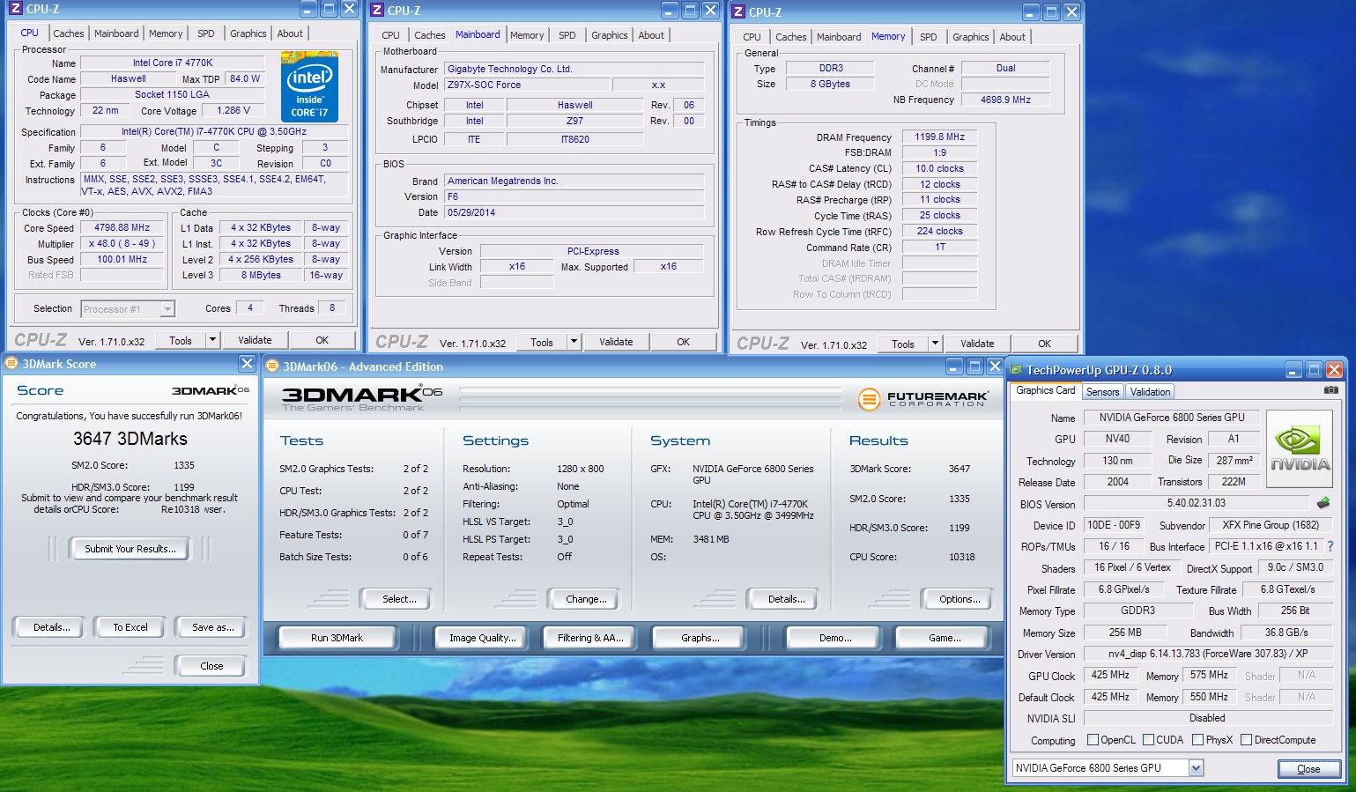Open Image Quality options
This screenshot has width=1356, height=792.
482,638
